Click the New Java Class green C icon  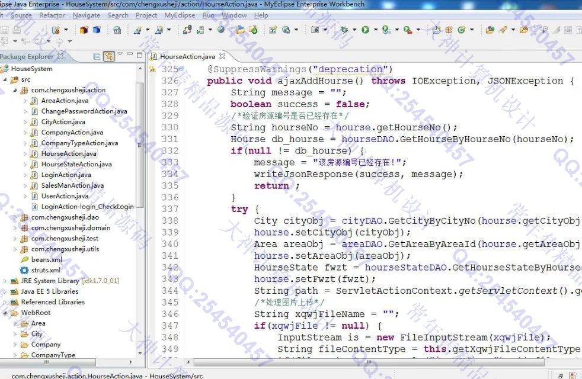461,30
